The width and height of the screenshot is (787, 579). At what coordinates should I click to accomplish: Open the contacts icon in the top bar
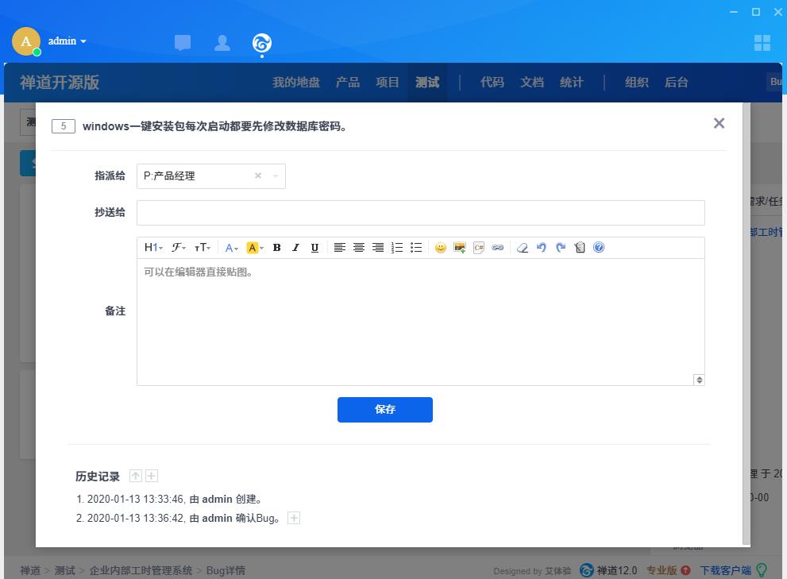pos(222,43)
